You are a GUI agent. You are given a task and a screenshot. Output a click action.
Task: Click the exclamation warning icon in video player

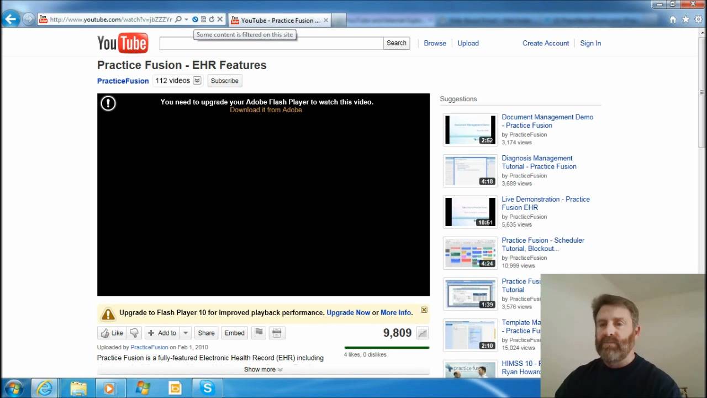(x=108, y=103)
